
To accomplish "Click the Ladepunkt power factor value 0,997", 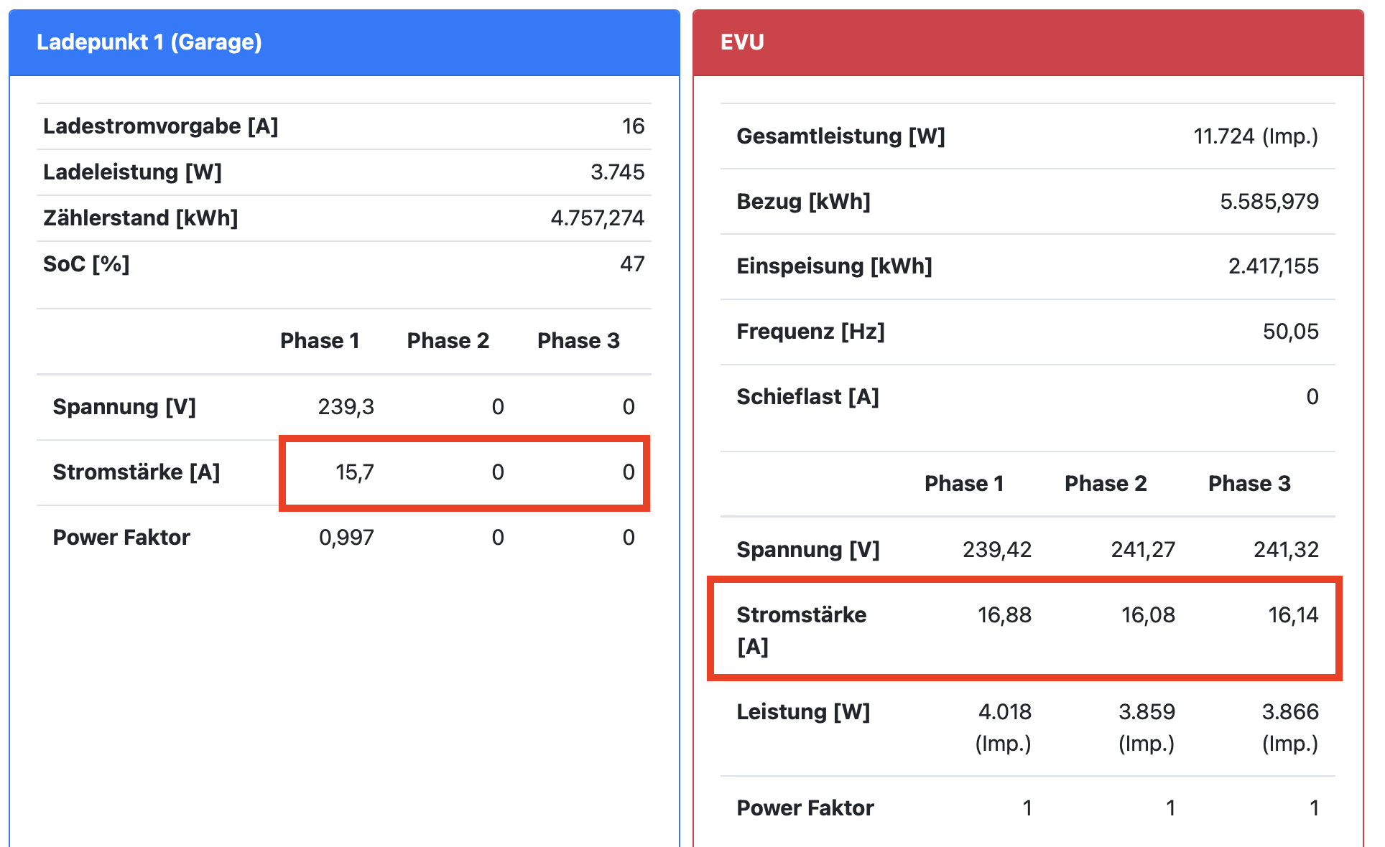I will pos(346,538).
